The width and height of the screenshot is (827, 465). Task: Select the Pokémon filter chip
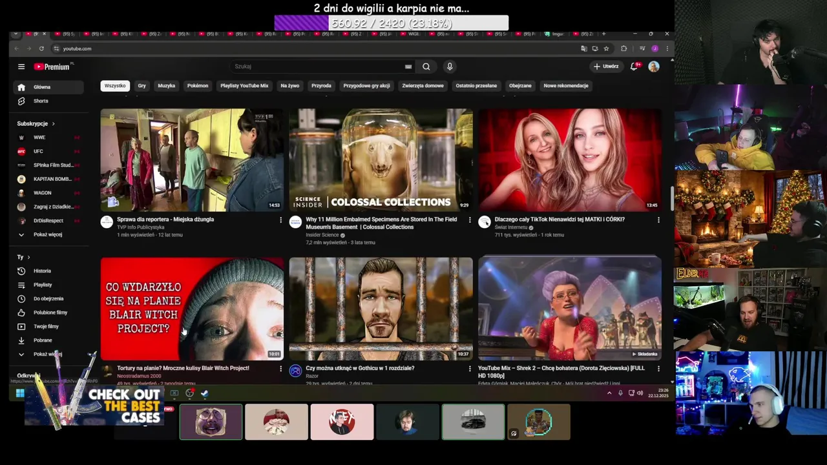point(198,86)
